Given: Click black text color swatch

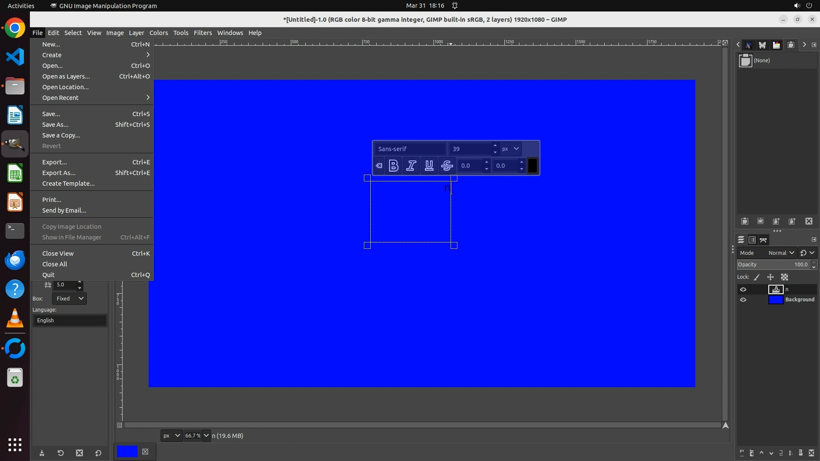Looking at the screenshot, I should pyautogui.click(x=532, y=166).
